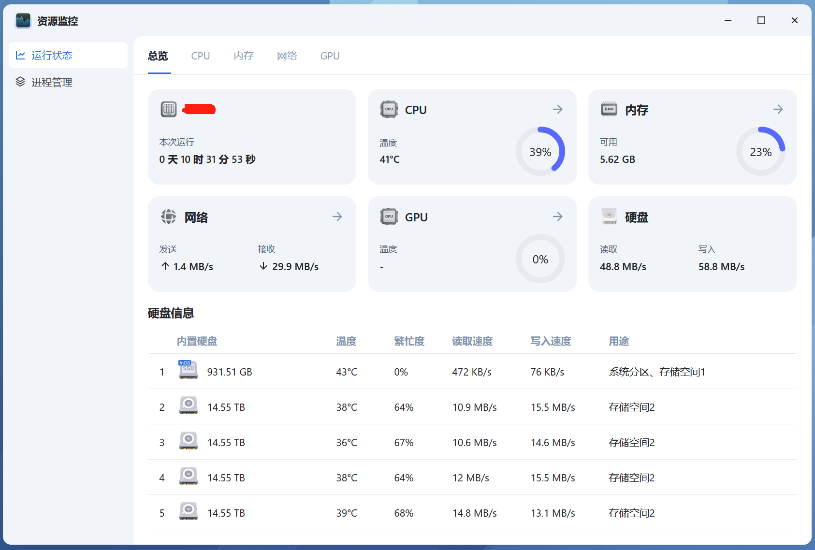815x550 pixels.
Task: Switch to the CPU tab
Action: coord(201,56)
